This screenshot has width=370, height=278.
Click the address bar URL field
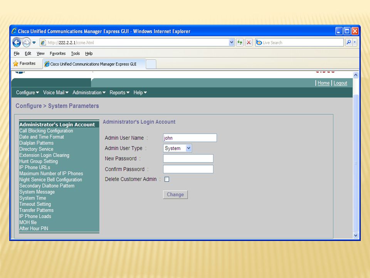point(137,42)
